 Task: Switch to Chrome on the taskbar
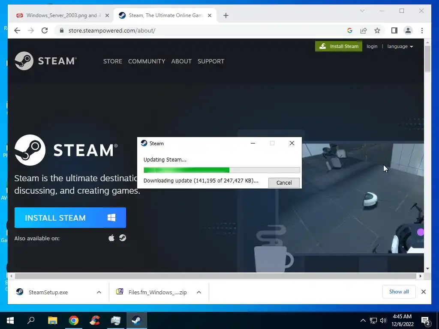[x=74, y=320]
